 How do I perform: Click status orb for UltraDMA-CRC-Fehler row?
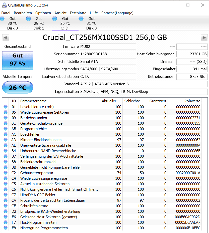[x=6, y=195]
